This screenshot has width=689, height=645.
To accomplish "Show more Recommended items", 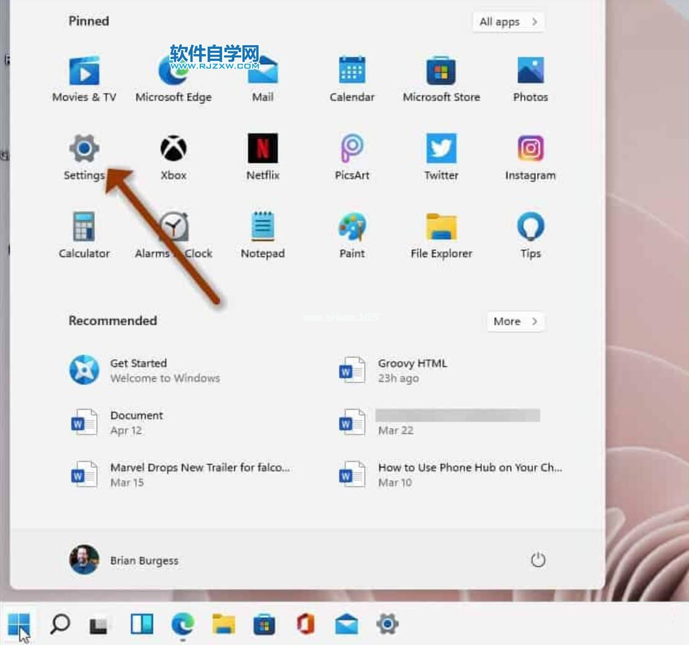I will (515, 322).
